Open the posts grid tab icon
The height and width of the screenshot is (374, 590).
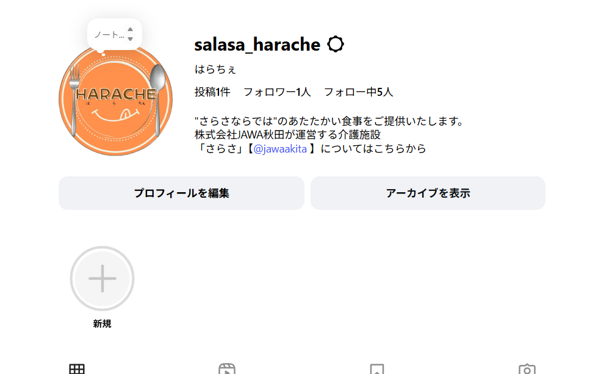coord(77,369)
